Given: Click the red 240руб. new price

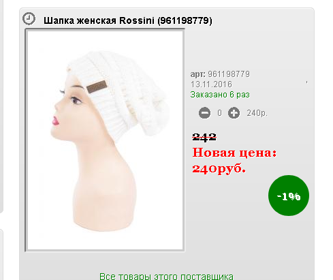Looking at the screenshot, I should pos(219,169).
